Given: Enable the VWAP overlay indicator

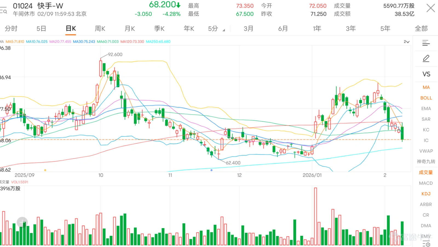Looking at the screenshot, I should 426,151.
